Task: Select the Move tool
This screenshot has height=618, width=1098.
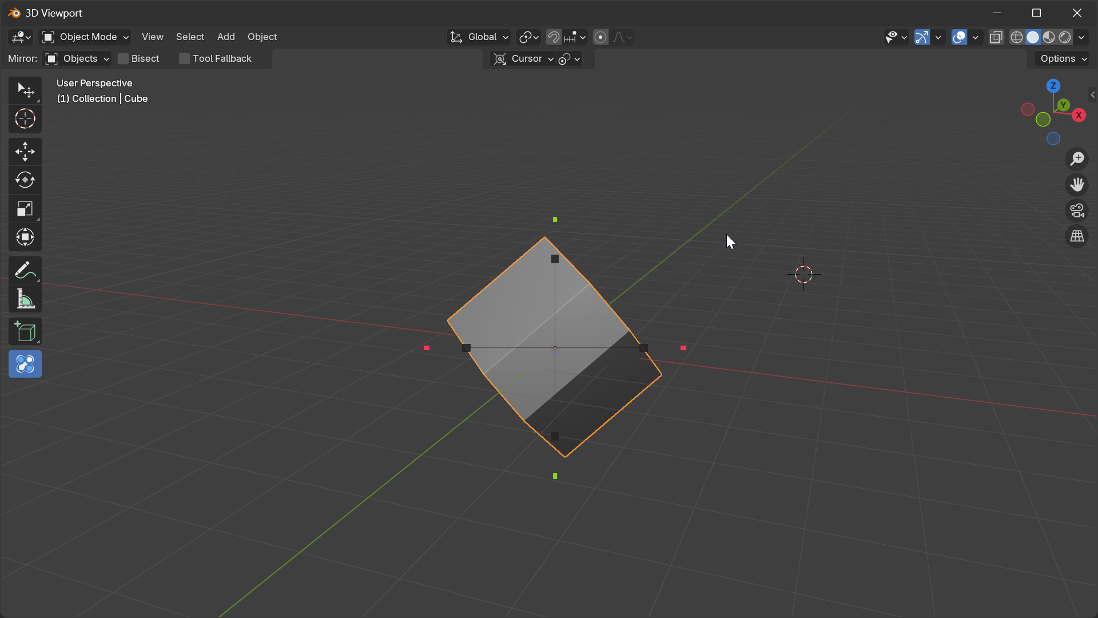Action: [25, 152]
